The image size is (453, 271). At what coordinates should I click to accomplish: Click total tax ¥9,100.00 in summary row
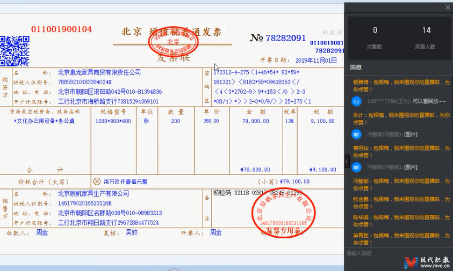tap(323, 170)
